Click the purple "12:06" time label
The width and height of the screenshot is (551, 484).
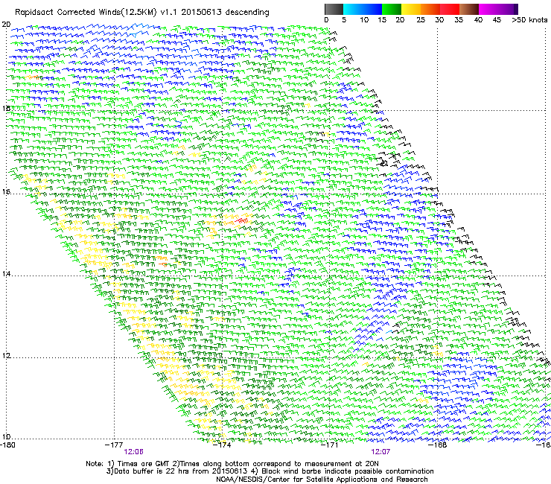133,452
